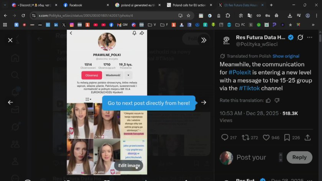322x181 pixels.
Task: Thumbs up the translation rating
Action: (268, 100)
